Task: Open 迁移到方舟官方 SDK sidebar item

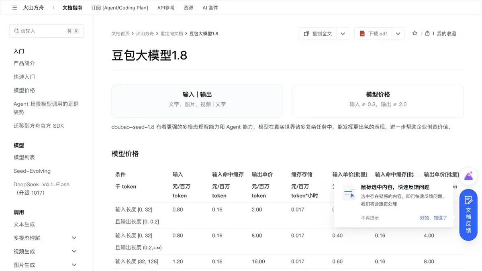Action: click(39, 126)
